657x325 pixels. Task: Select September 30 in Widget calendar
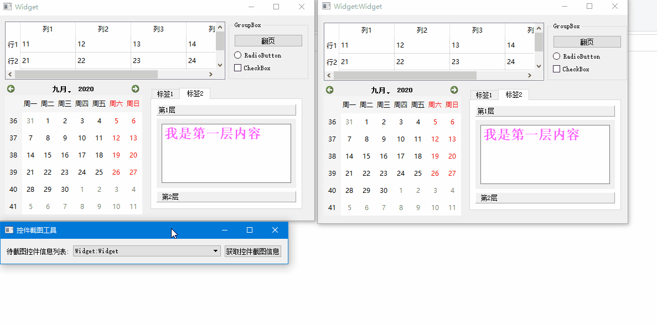65,190
